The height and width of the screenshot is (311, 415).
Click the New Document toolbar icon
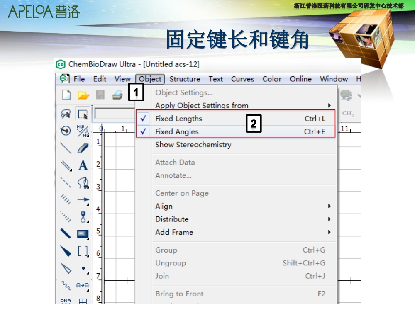(66, 95)
